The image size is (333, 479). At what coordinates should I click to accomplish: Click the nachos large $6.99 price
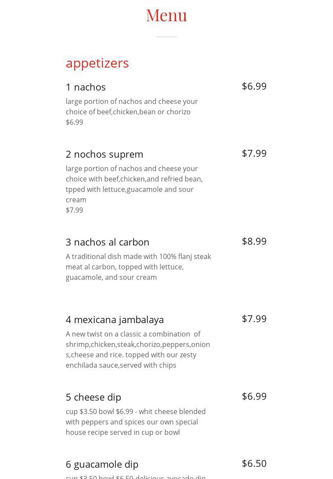coord(254,86)
